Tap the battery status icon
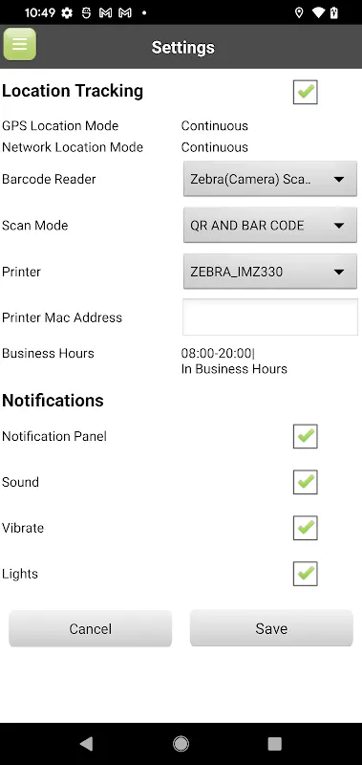362x765 pixels. [334, 12]
